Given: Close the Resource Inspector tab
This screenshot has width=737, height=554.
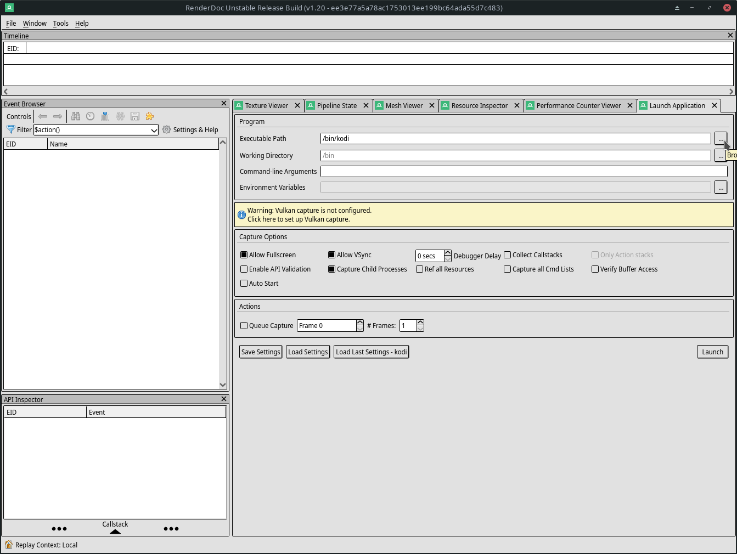Looking at the screenshot, I should click(517, 105).
